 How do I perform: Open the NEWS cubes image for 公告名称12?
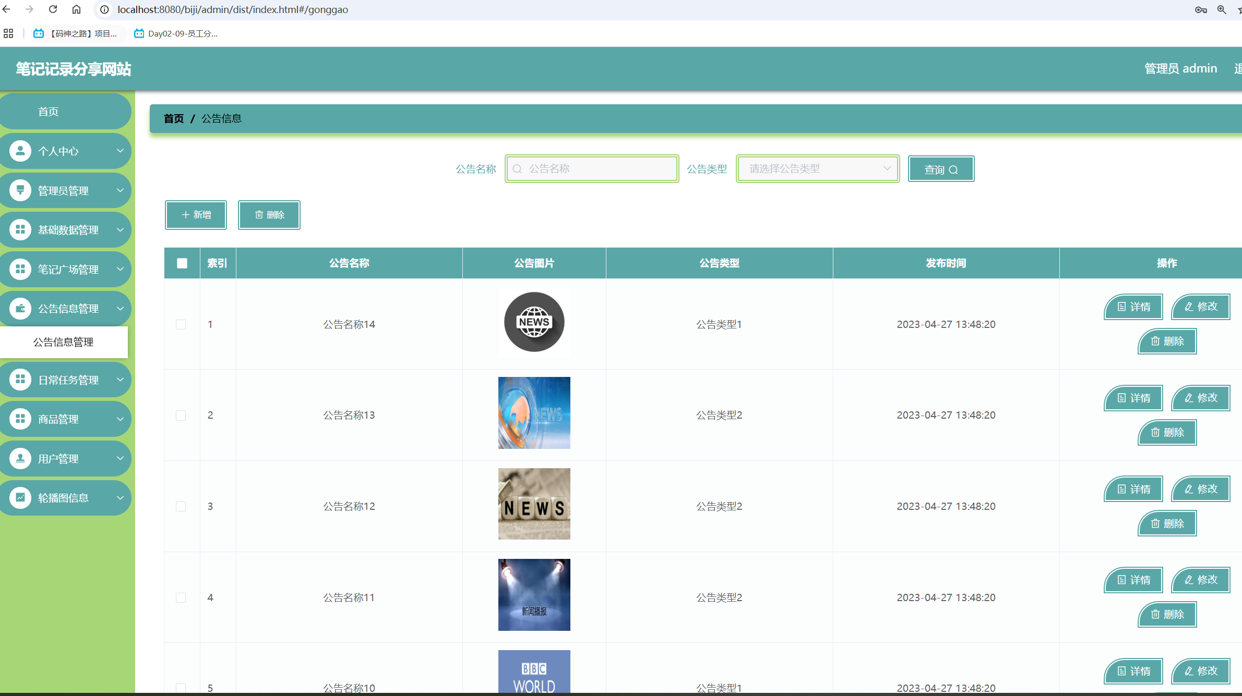tap(534, 504)
